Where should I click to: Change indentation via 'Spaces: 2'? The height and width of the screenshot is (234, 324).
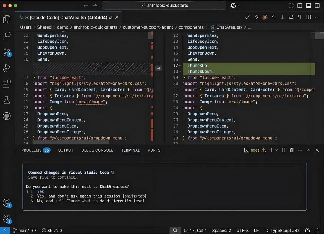click(x=221, y=230)
